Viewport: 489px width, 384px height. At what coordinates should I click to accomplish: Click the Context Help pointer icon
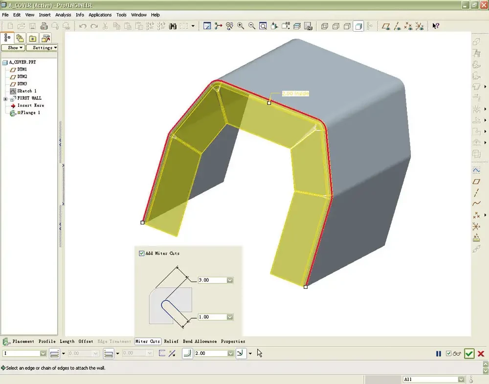click(436, 26)
